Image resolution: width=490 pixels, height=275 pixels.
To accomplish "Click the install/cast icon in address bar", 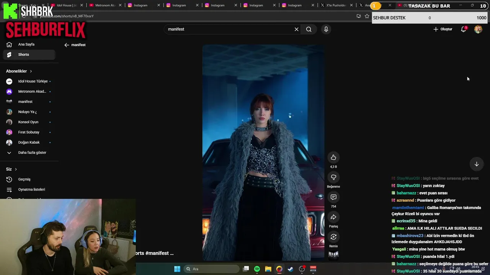I will pos(358,16).
